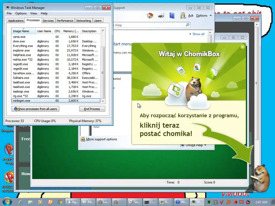Open Windows Media Player taskbar icon

40,202
